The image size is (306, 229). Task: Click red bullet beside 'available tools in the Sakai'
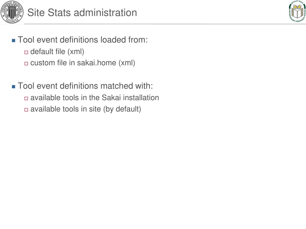[26, 98]
